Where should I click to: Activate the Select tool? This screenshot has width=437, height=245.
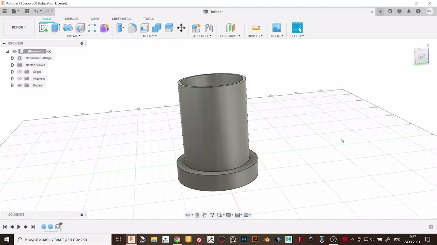(x=297, y=28)
